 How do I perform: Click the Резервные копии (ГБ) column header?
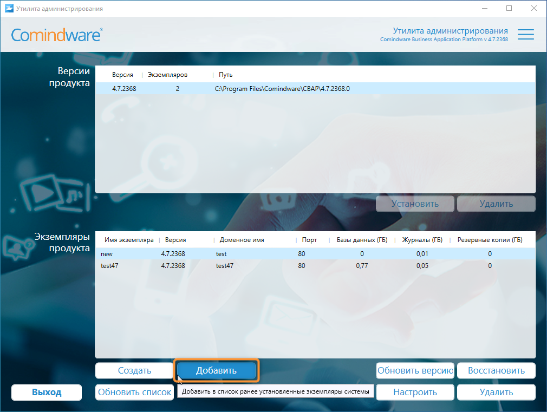coord(490,240)
